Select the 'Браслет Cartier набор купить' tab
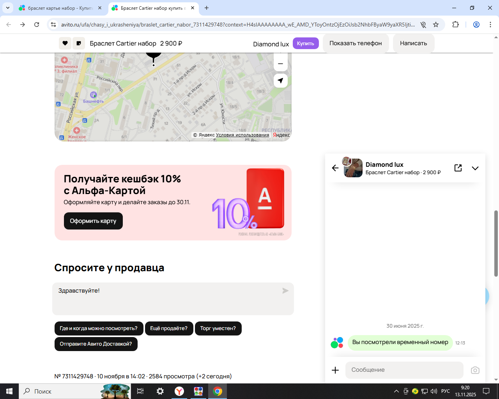The width and height of the screenshot is (499, 399). (x=153, y=8)
